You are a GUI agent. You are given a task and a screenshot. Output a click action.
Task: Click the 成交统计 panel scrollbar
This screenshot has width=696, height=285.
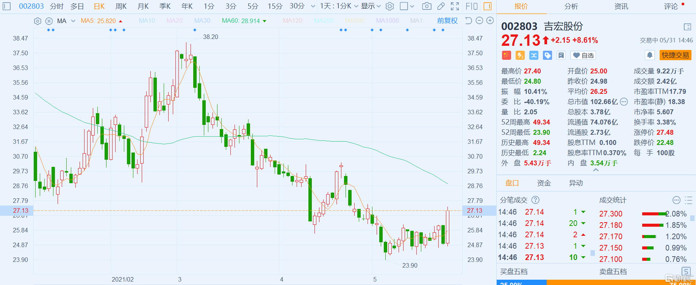coord(692,218)
